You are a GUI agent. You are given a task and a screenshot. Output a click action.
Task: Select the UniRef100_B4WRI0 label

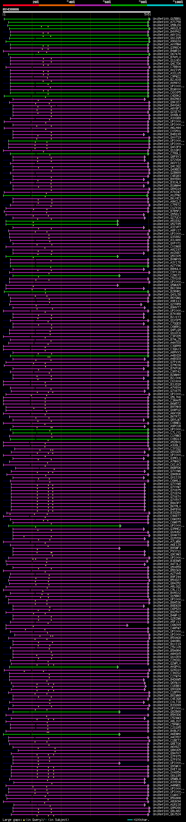(167, 51)
